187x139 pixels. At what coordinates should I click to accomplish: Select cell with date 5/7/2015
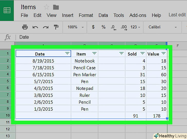(x=43, y=82)
